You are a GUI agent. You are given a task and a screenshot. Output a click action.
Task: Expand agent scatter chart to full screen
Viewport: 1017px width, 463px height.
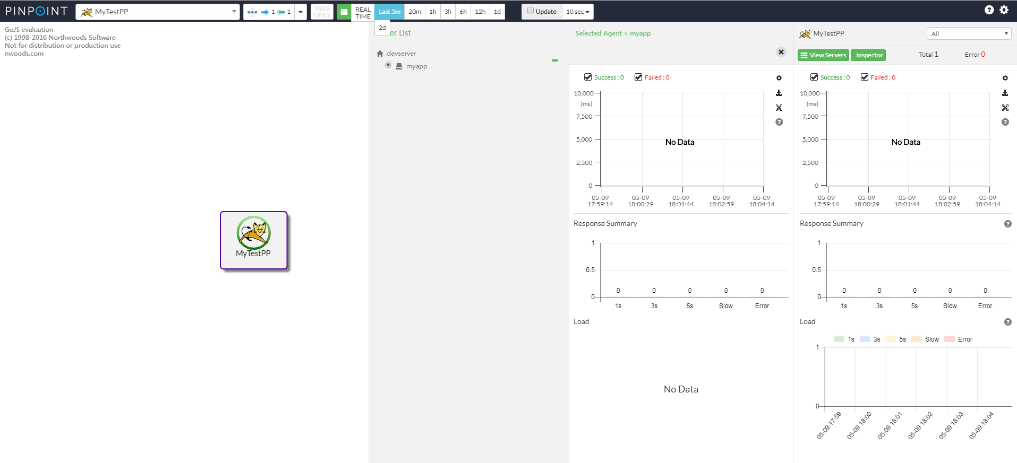(x=779, y=108)
